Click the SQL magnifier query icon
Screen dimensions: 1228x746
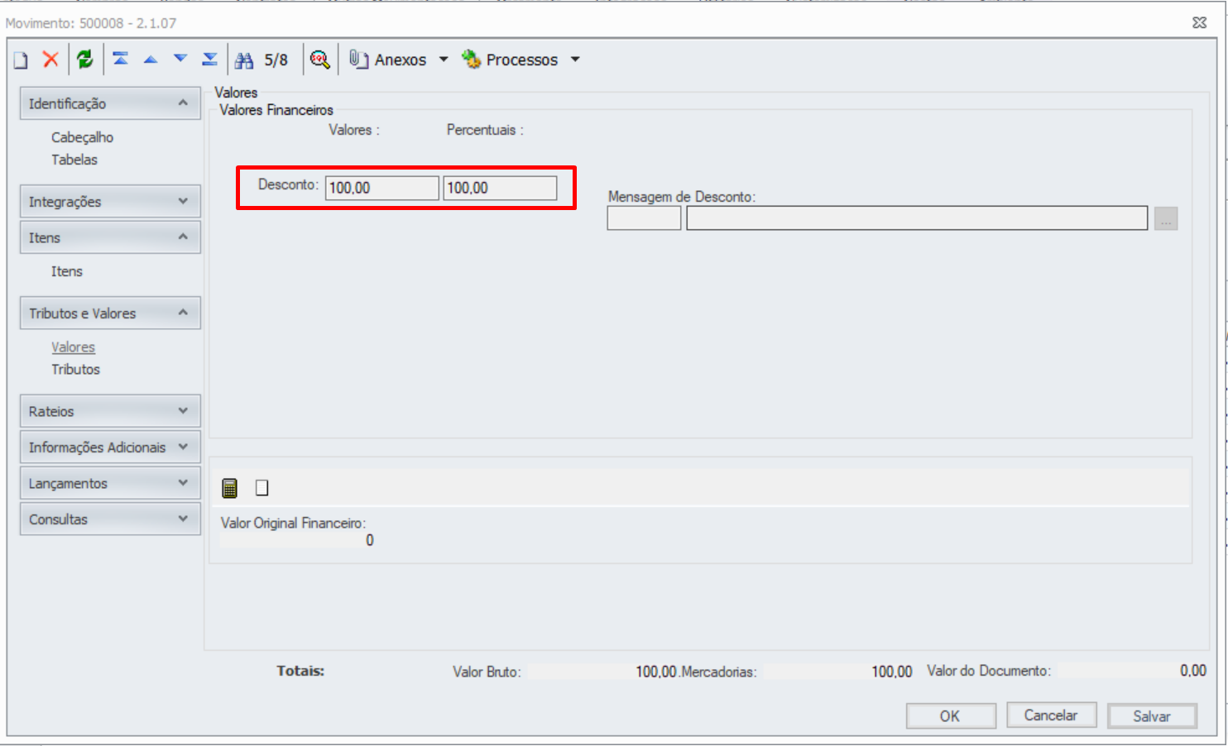point(319,60)
